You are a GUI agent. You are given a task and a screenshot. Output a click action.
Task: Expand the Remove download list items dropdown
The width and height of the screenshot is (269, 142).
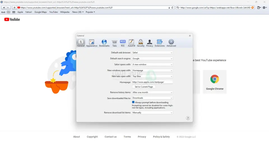click(x=152, y=113)
